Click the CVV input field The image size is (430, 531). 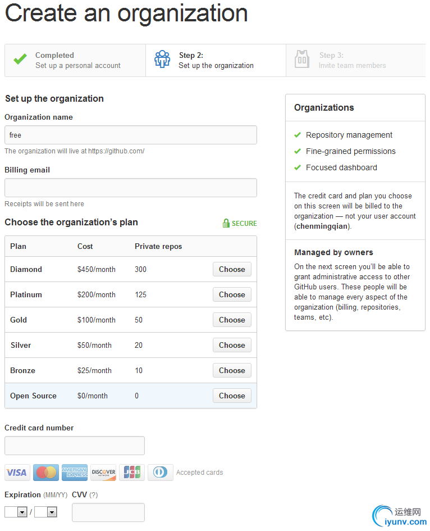[x=108, y=512]
